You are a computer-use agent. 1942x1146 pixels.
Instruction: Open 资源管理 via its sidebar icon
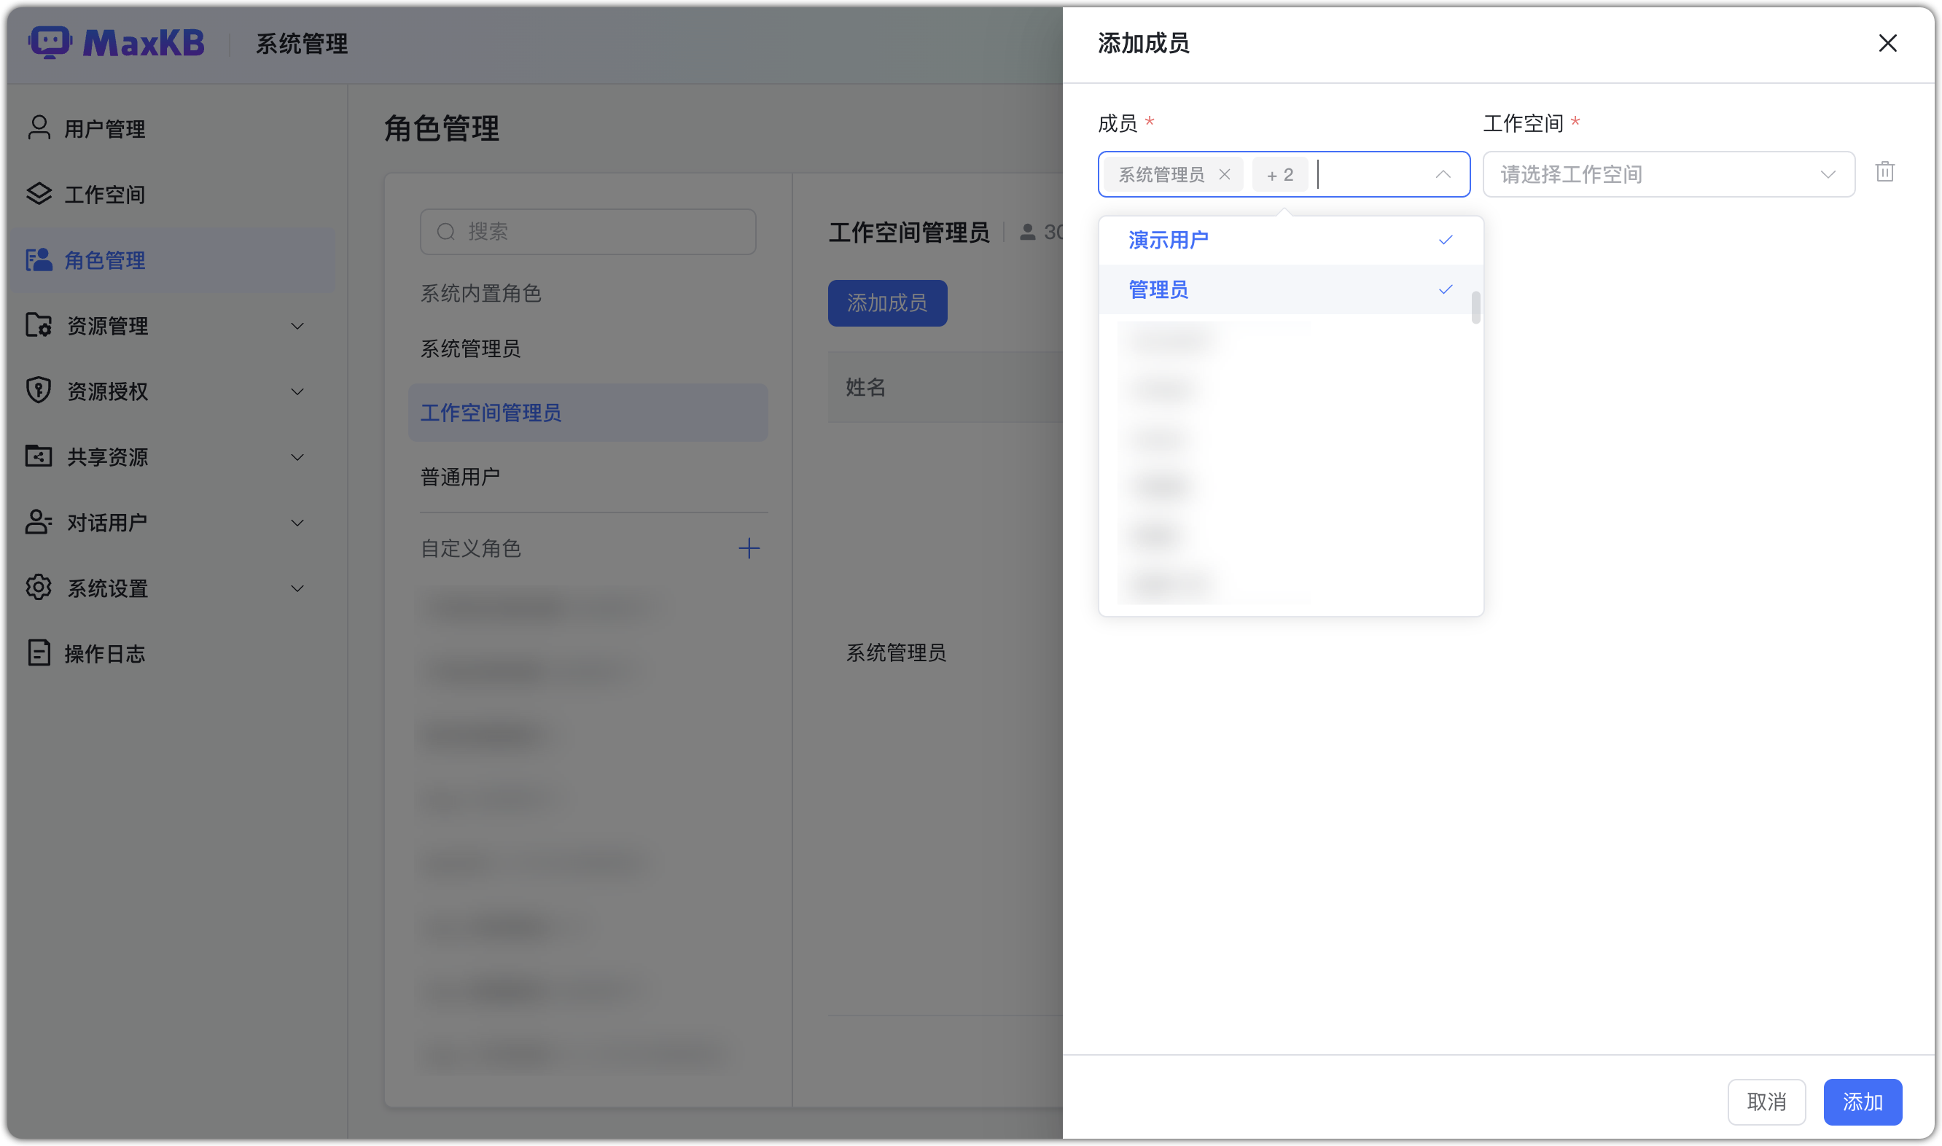(39, 326)
